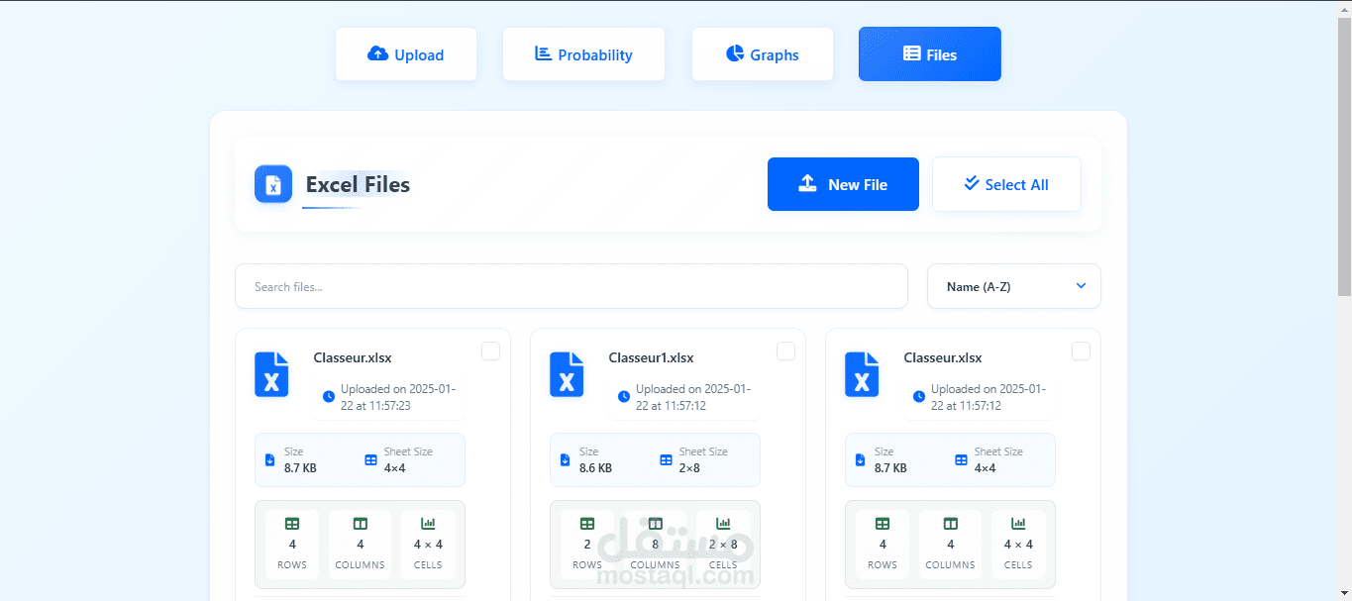This screenshot has height=601, width=1352.
Task: Click Sheet Size icon in Classeur.xlsx uploaded 11:57:23
Action: [x=370, y=460]
